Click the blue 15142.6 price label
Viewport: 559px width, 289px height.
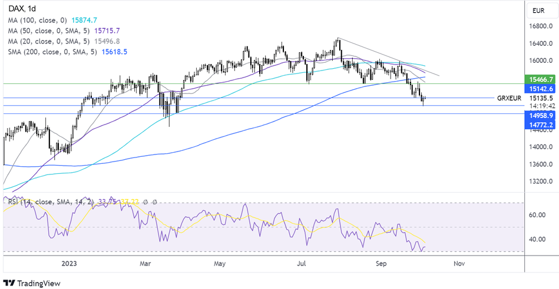(x=540, y=88)
